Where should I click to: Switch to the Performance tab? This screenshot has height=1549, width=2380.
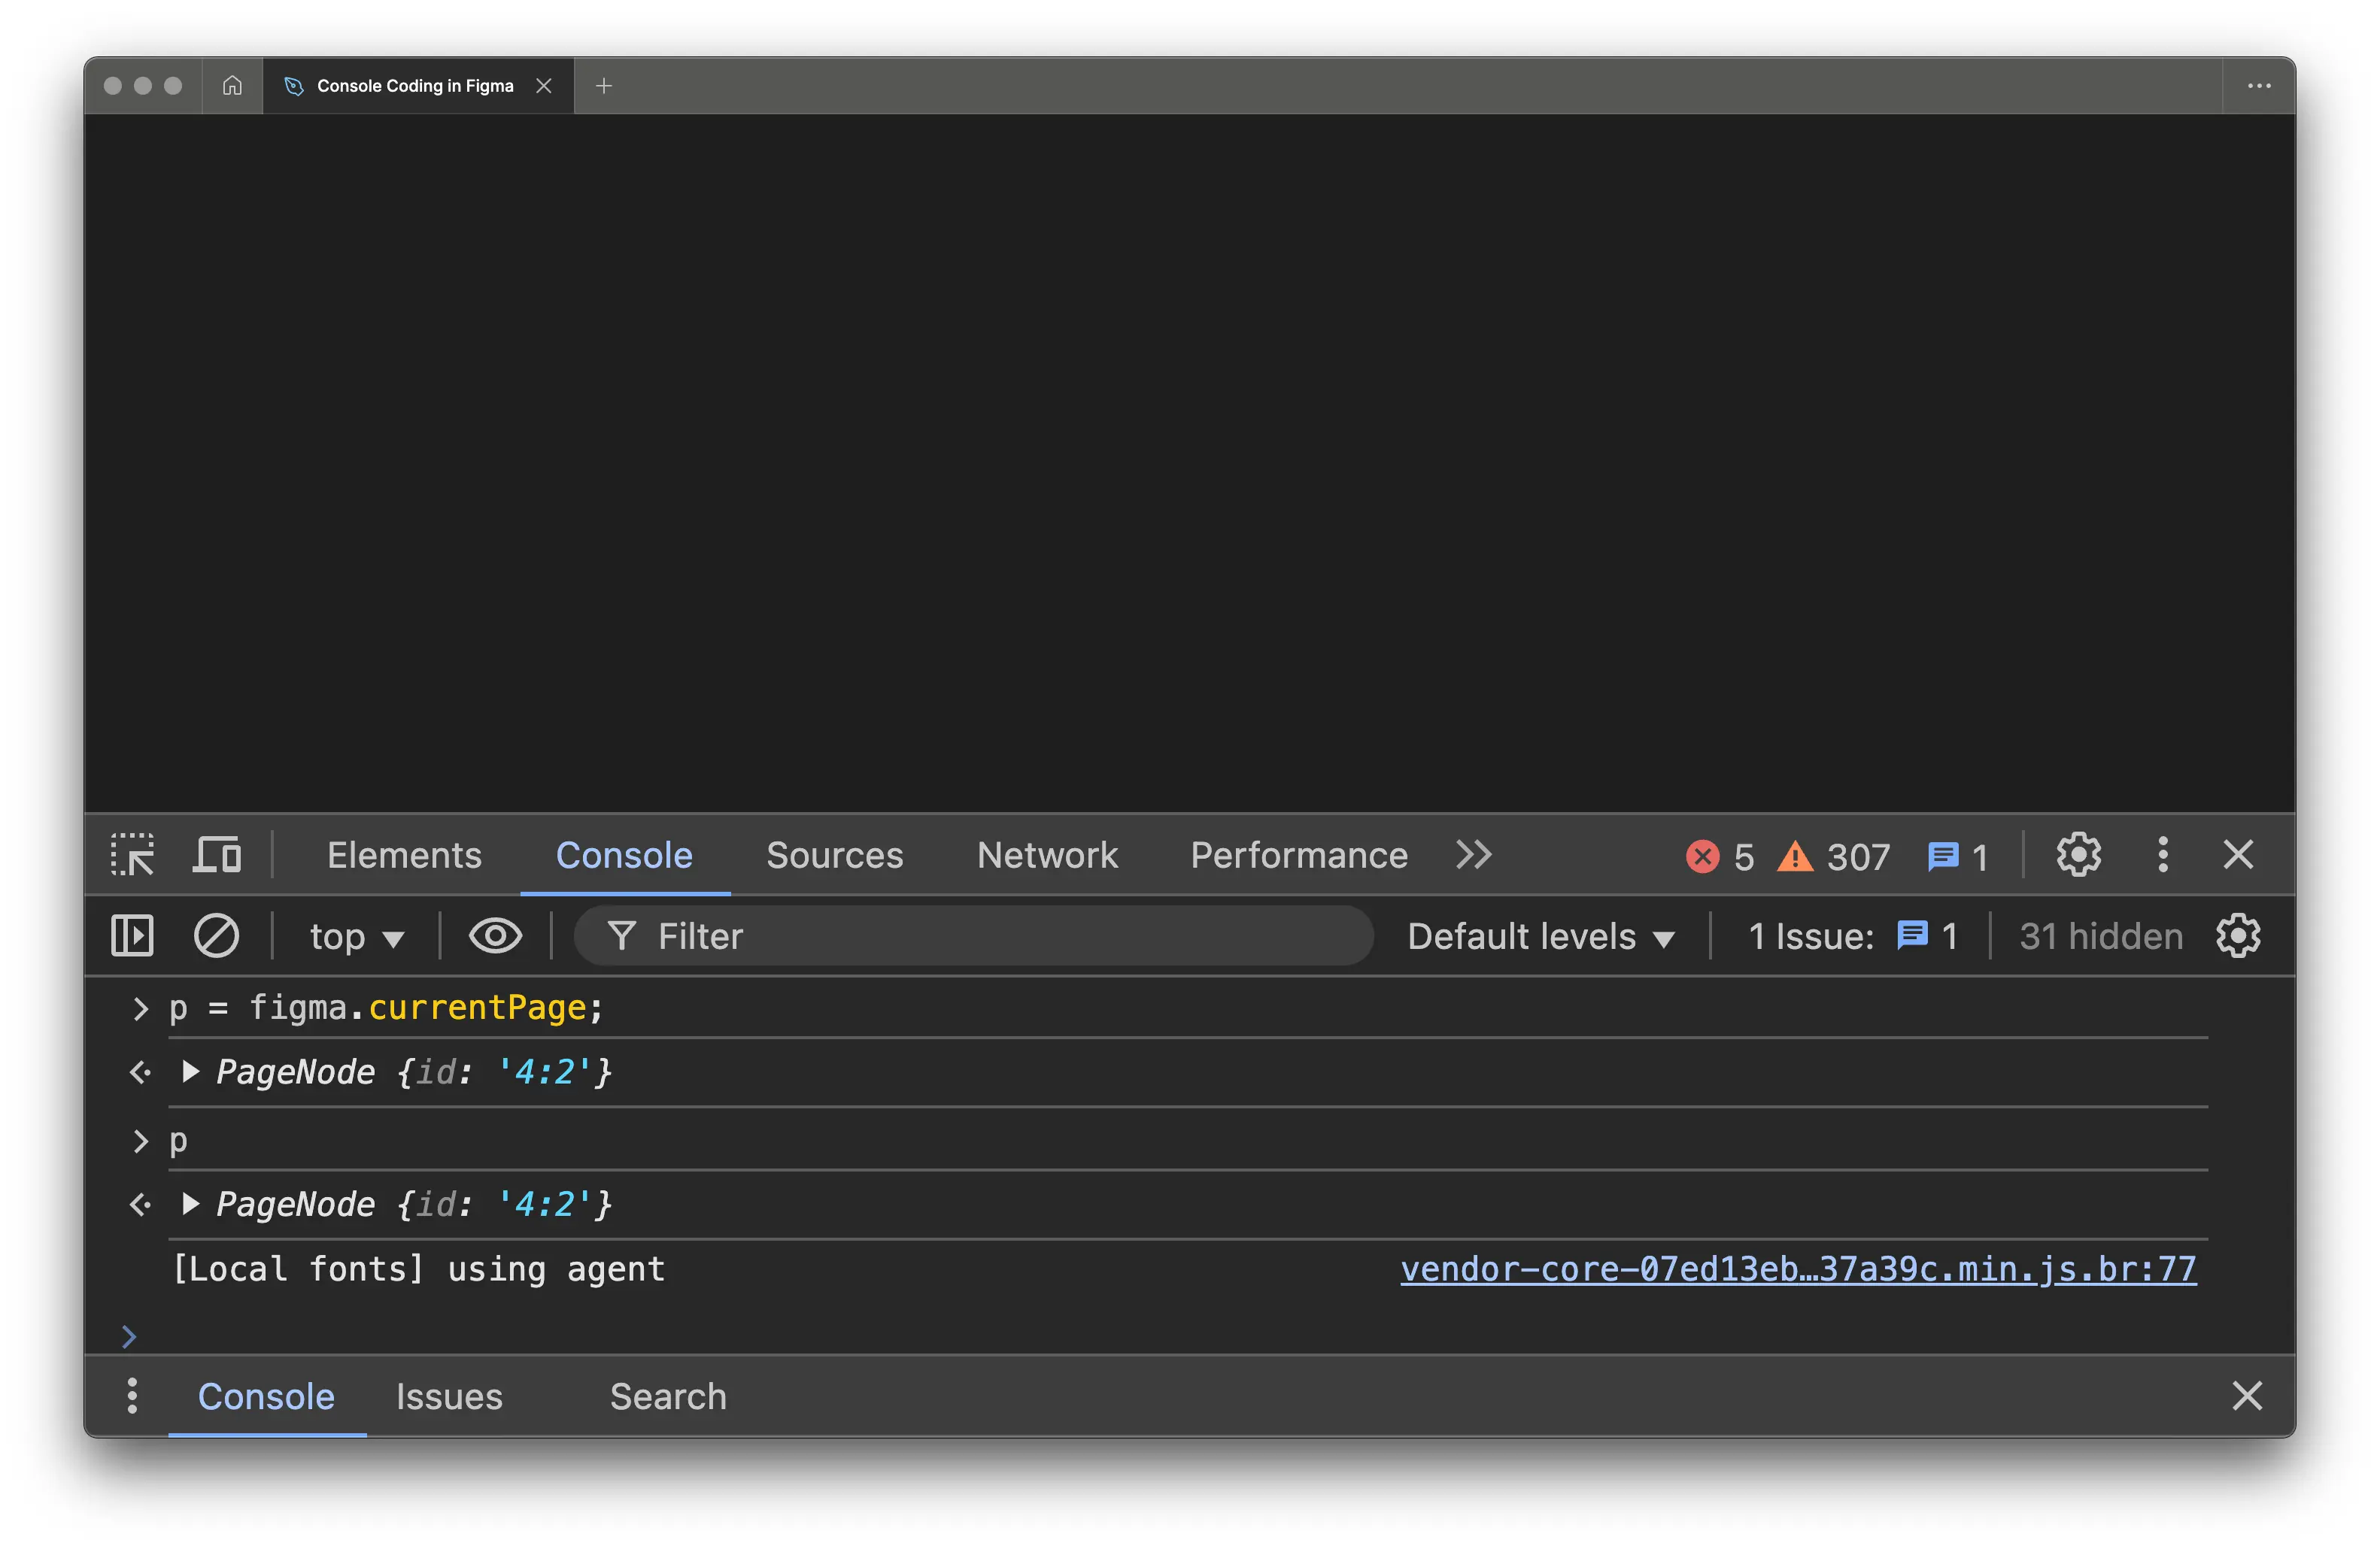pyautogui.click(x=1298, y=856)
